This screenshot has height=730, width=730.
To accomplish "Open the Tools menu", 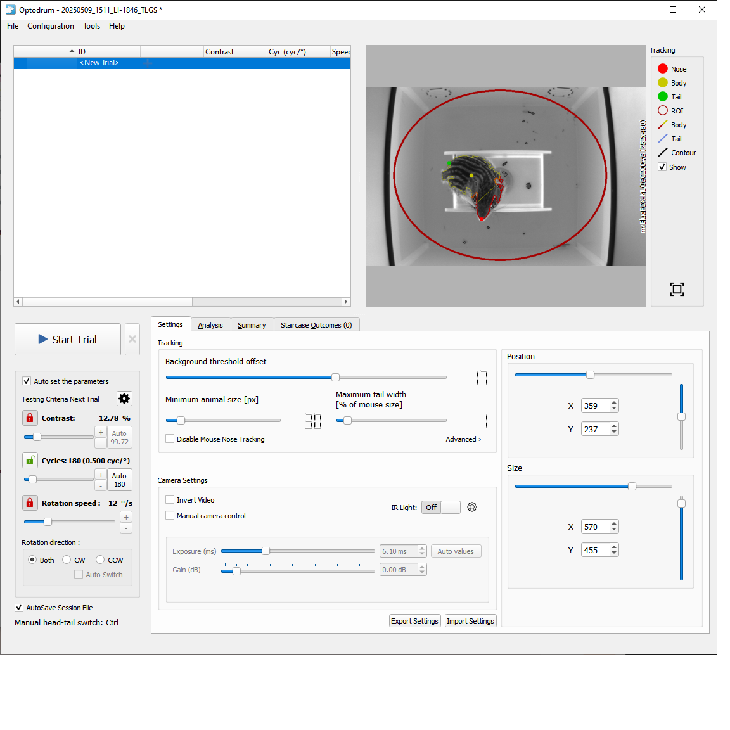I will pos(91,25).
